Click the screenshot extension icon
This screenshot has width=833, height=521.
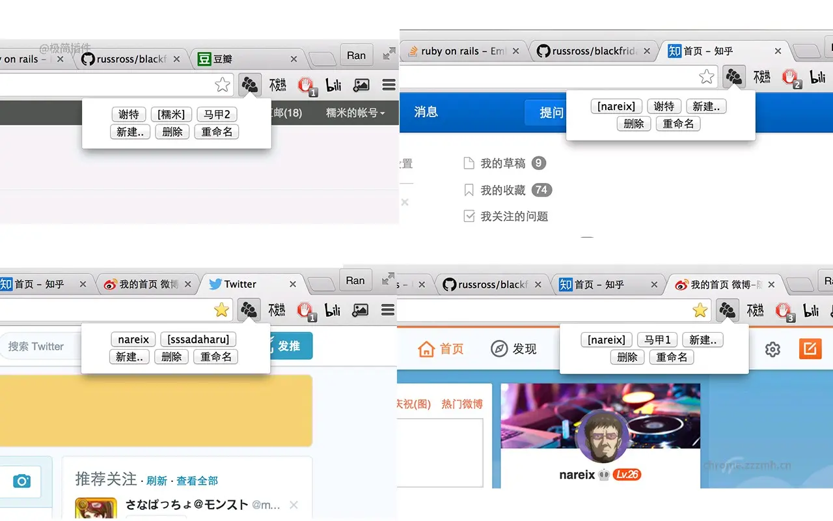click(x=361, y=85)
